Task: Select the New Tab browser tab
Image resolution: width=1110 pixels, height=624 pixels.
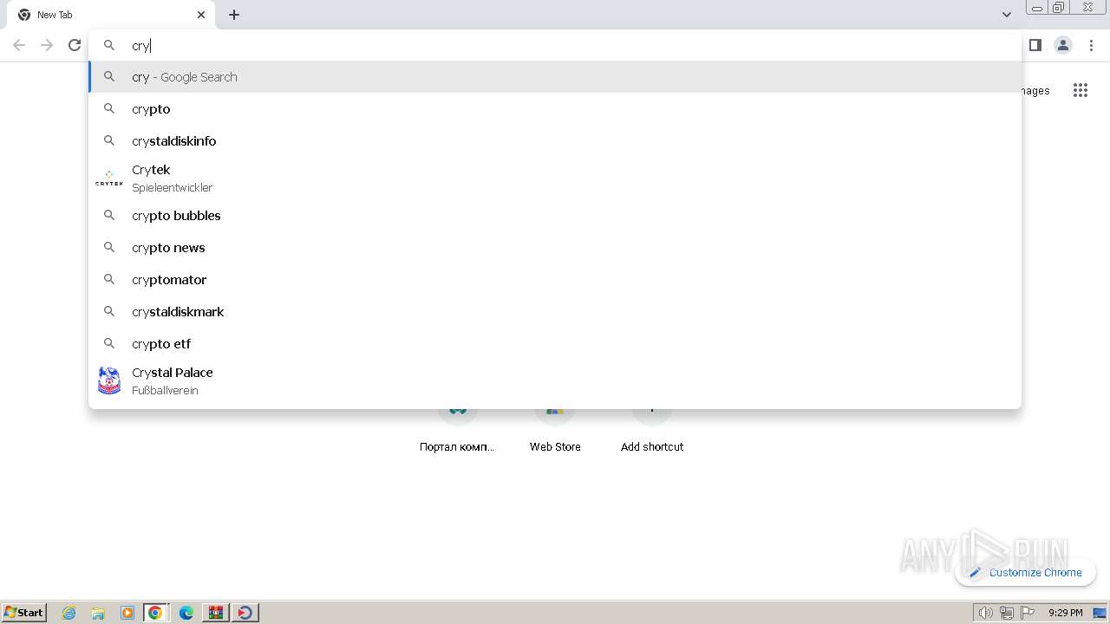Action: [111, 15]
